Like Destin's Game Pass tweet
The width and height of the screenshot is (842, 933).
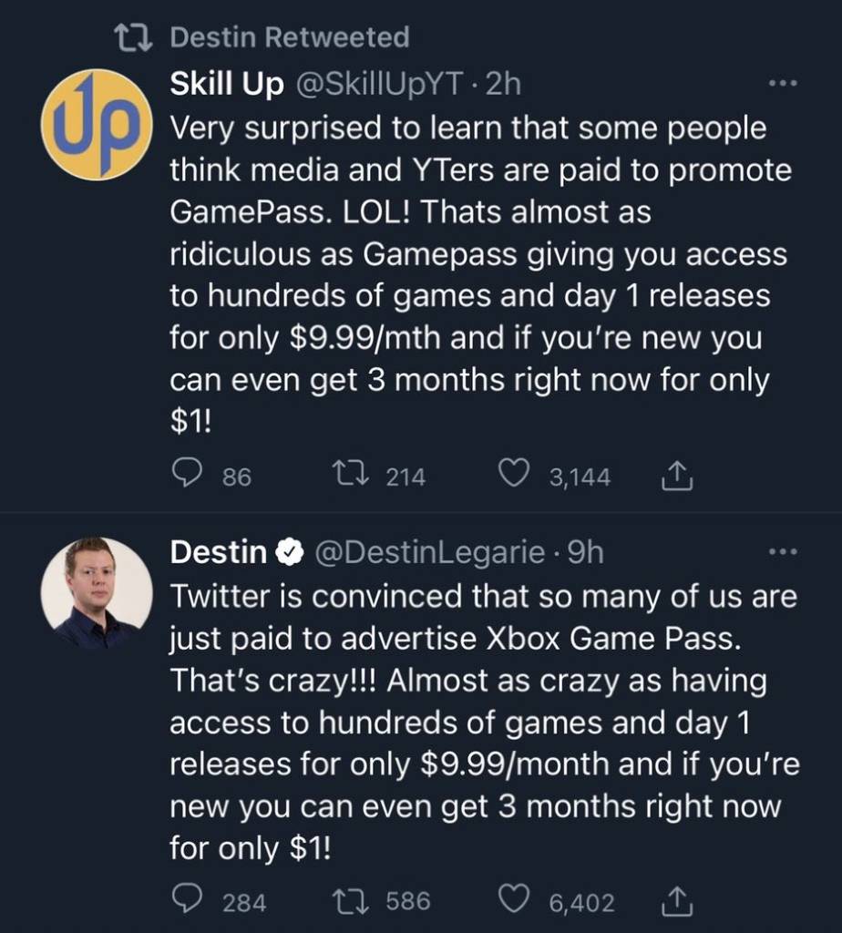coord(515,900)
